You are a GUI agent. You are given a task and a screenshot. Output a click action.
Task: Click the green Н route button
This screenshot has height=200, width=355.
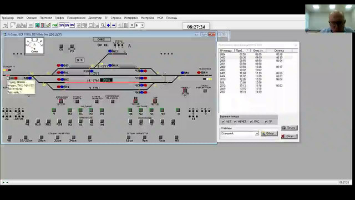178,110
